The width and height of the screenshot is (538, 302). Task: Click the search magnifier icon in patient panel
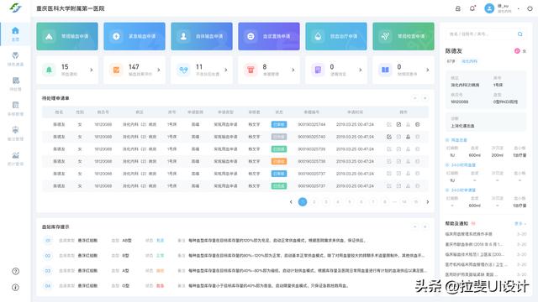(x=520, y=34)
